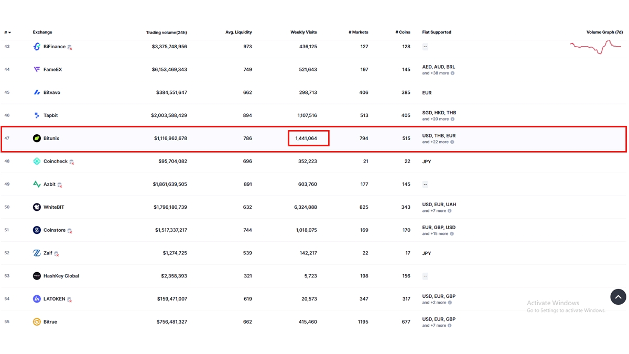The height and width of the screenshot is (354, 629).
Task: Click the Avg. Liquidity column header
Action: click(x=238, y=33)
